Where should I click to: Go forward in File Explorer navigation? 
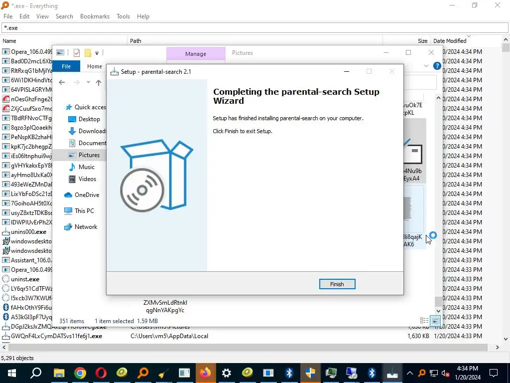tap(77, 83)
